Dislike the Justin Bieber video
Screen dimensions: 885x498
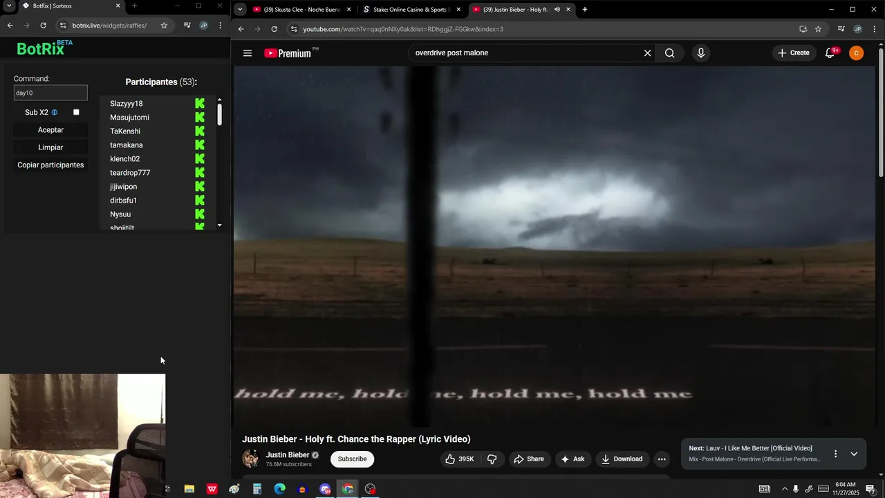[492, 459]
